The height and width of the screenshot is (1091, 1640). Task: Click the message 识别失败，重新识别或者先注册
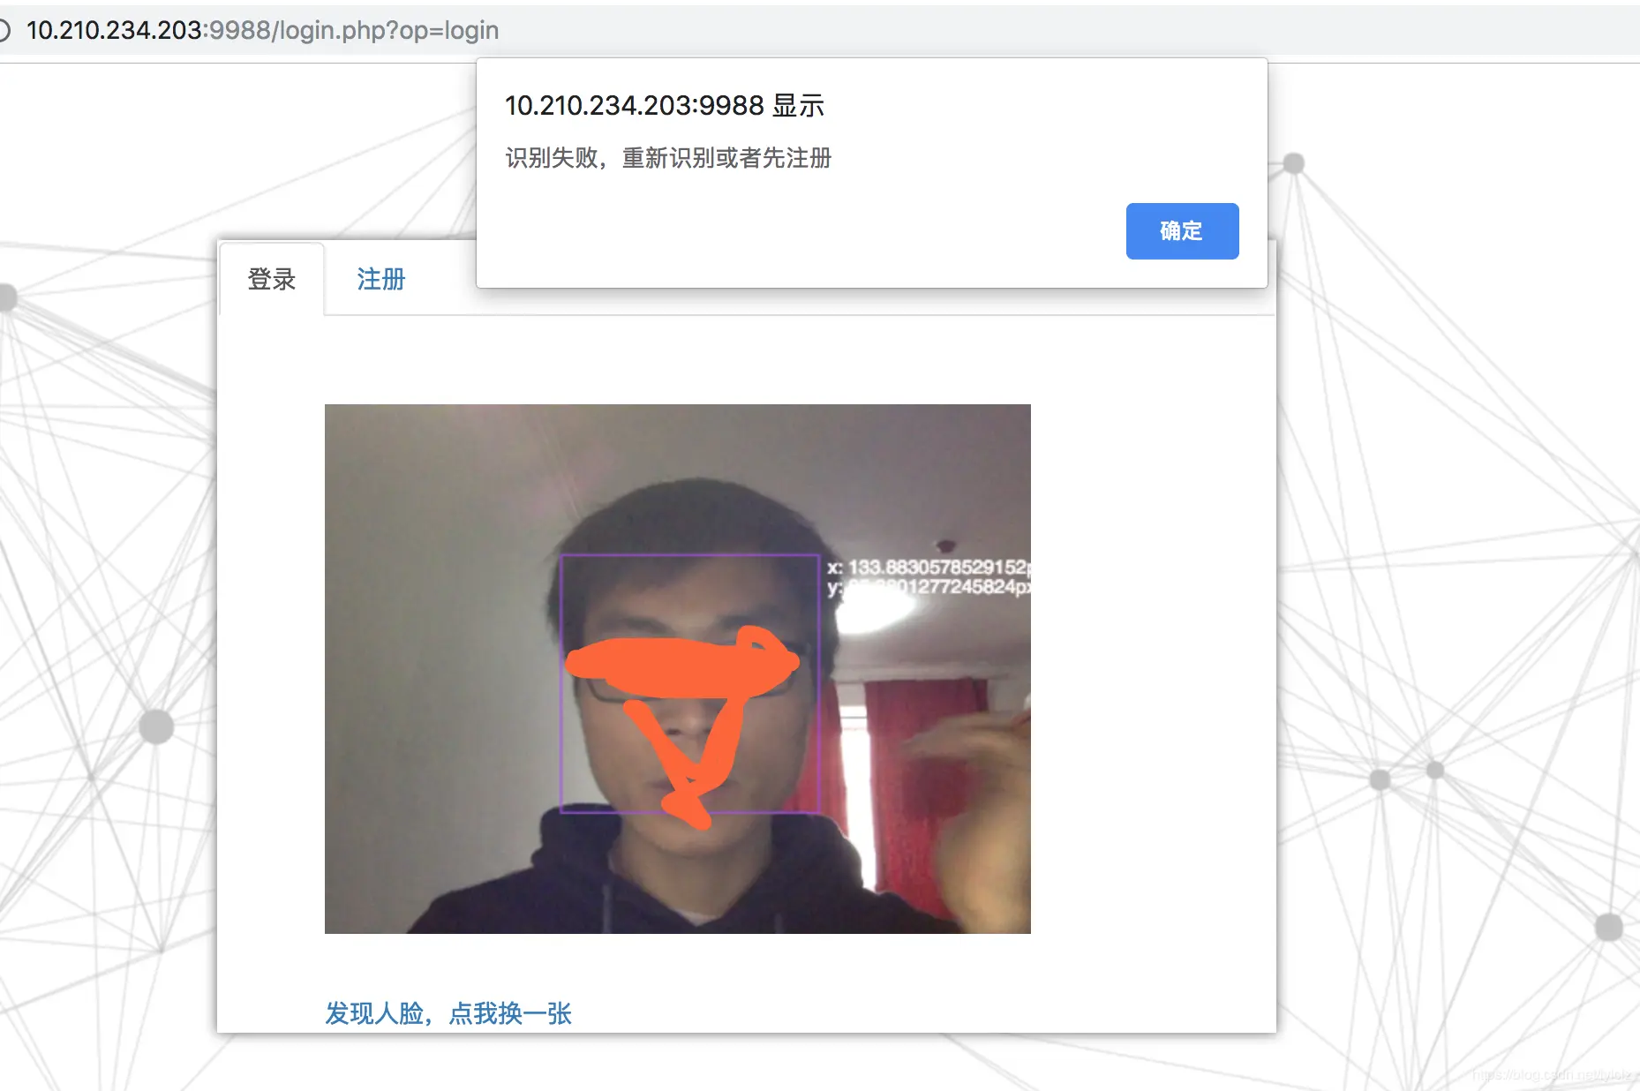666,158
